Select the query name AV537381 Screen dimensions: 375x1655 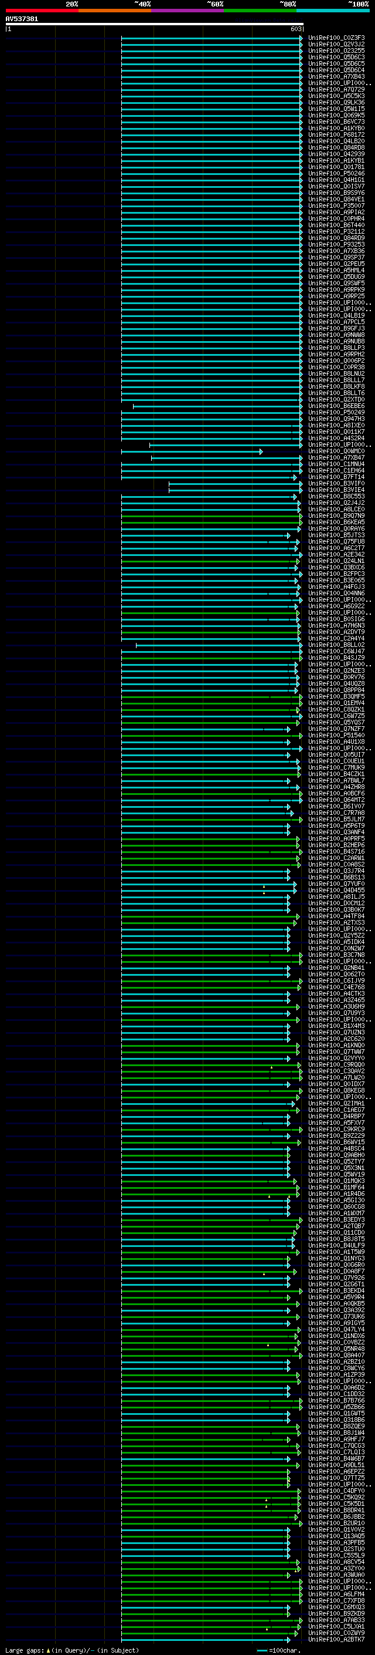coord(22,19)
